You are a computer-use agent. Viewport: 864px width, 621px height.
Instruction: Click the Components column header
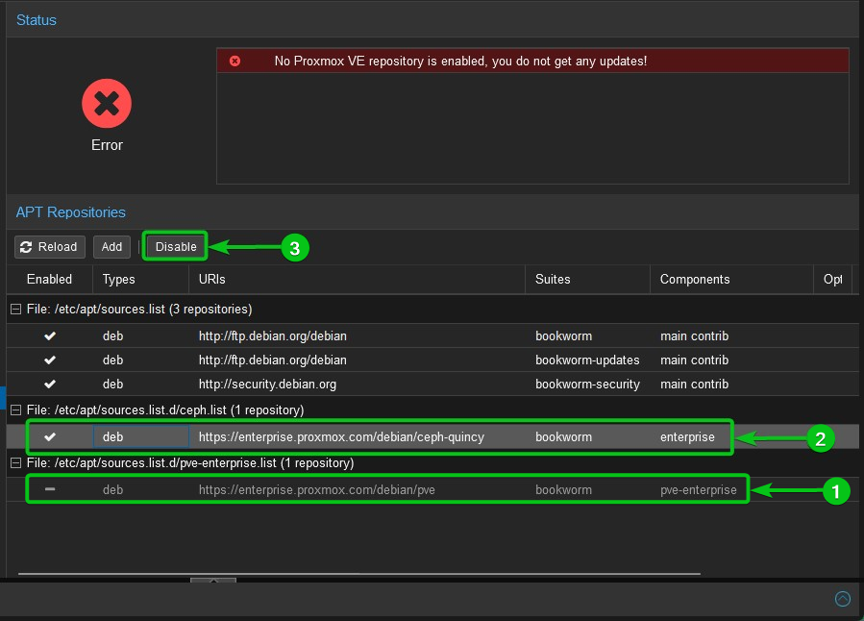click(731, 280)
